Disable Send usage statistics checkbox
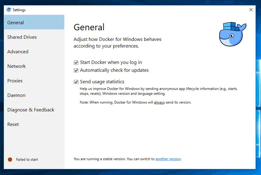261x175 pixels. 76,82
